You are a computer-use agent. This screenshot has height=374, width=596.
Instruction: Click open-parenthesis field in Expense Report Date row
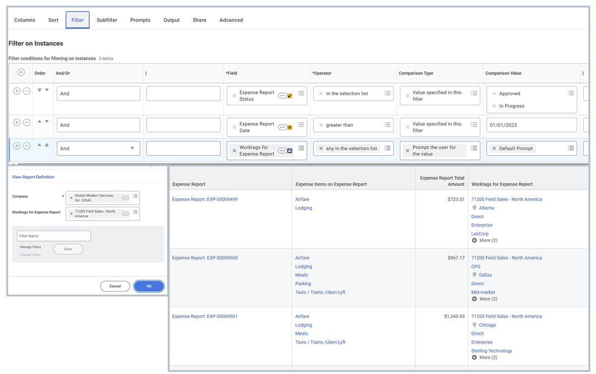coord(183,125)
